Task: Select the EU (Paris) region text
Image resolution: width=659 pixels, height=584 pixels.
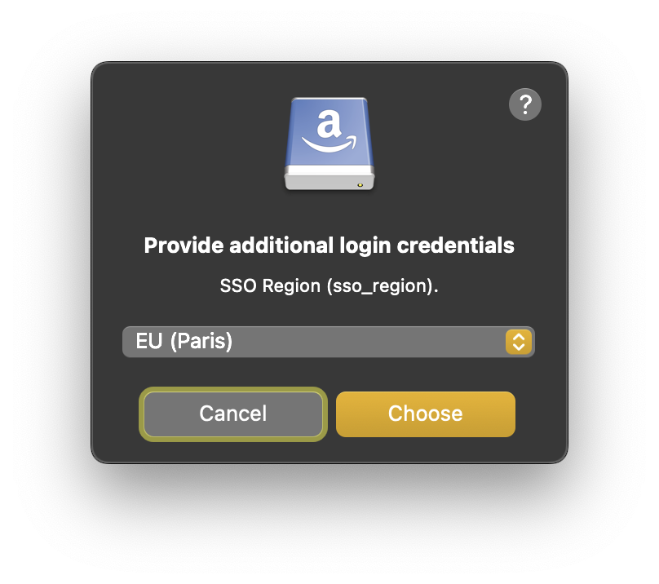Action: coord(184,341)
